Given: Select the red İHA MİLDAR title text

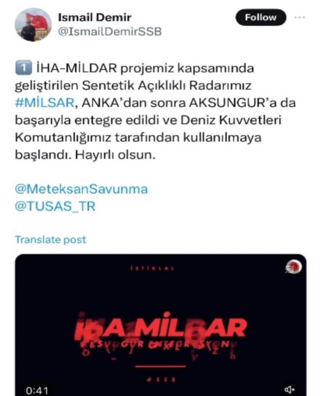Looking at the screenshot, I should [161, 328].
